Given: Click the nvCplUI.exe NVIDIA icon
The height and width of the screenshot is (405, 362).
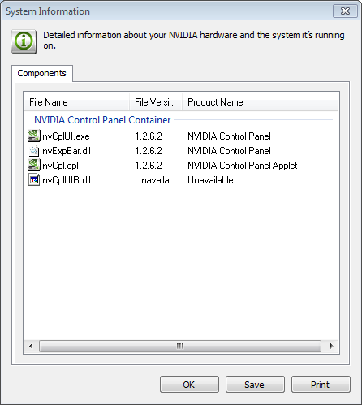Looking at the screenshot, I should 34,136.
